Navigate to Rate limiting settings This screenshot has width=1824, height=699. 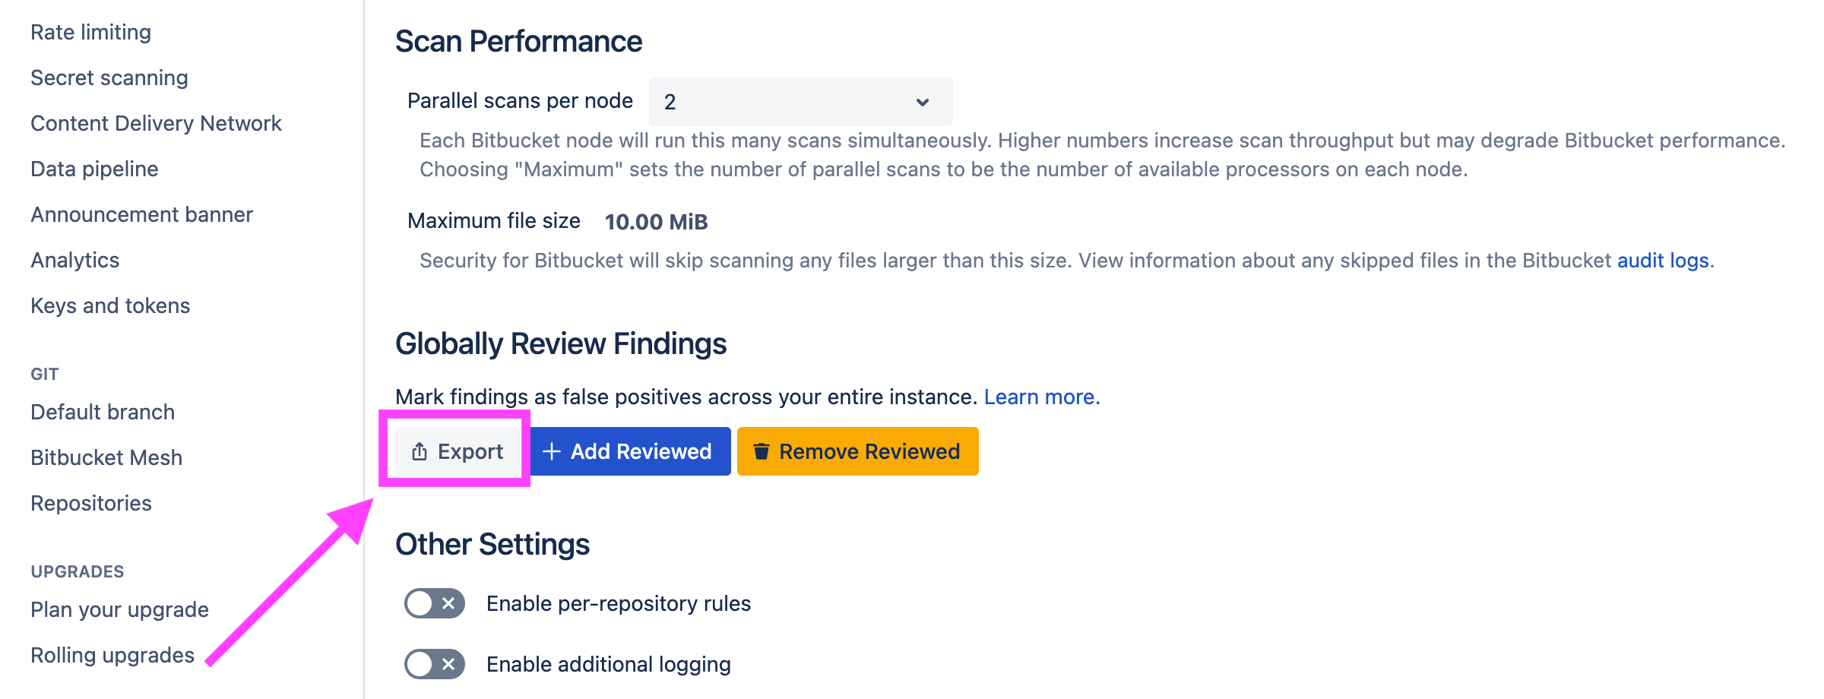[90, 31]
